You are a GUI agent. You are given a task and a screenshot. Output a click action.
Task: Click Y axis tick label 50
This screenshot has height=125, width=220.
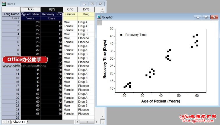pos(112,29)
